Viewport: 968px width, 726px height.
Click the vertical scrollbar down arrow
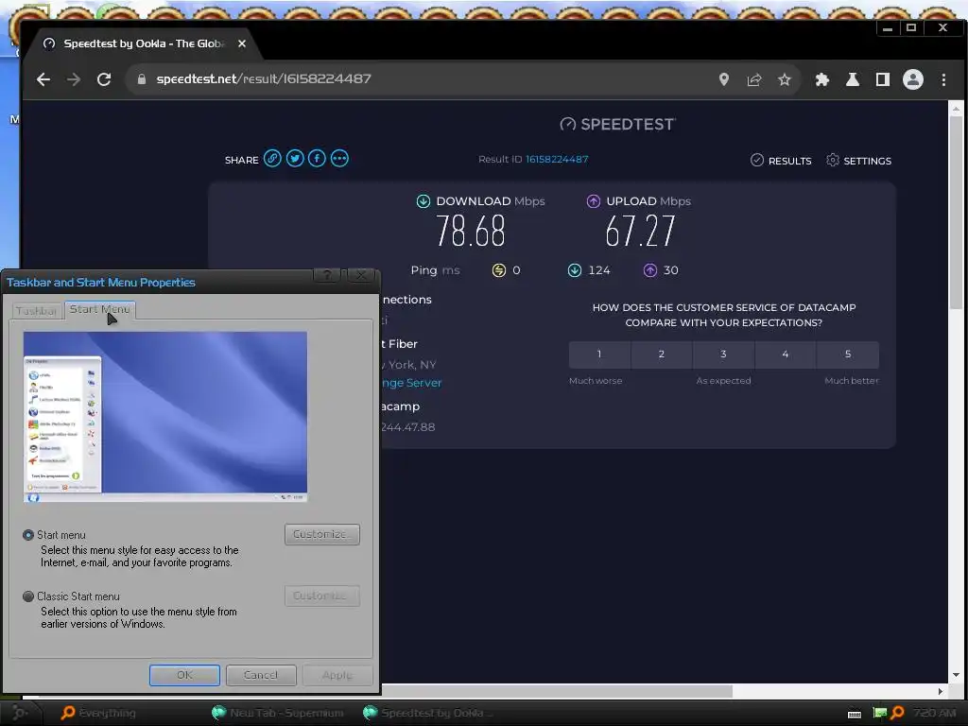[x=956, y=675]
